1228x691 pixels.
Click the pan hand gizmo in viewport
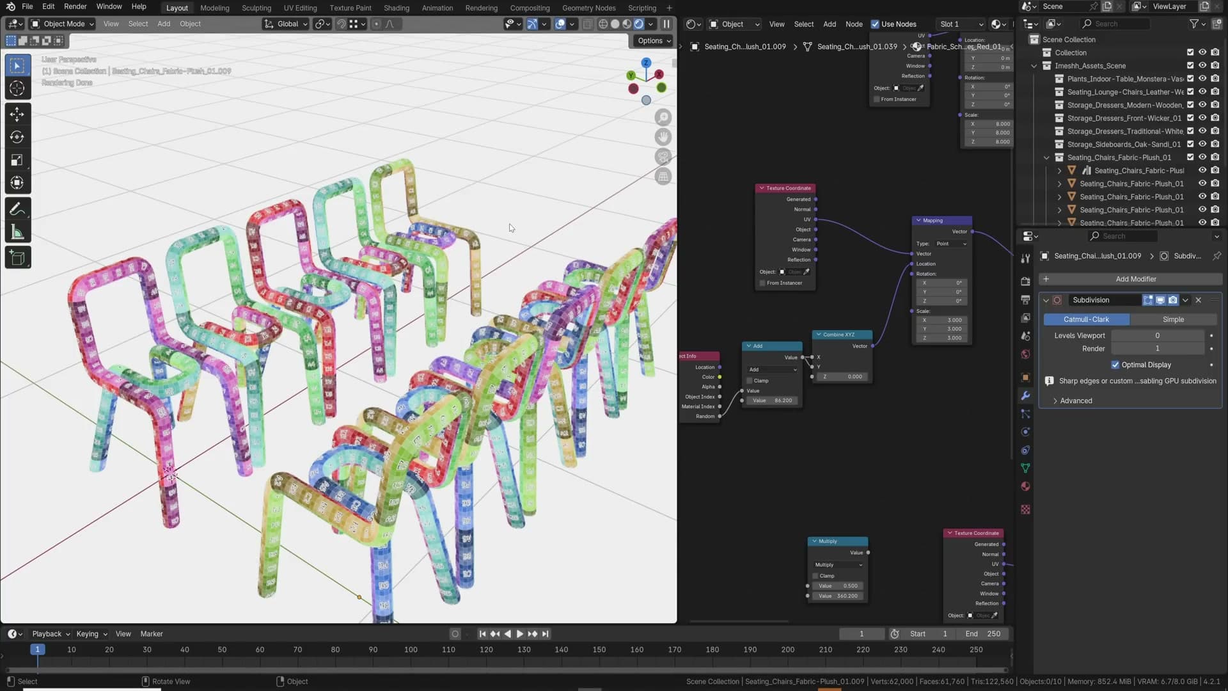663,137
